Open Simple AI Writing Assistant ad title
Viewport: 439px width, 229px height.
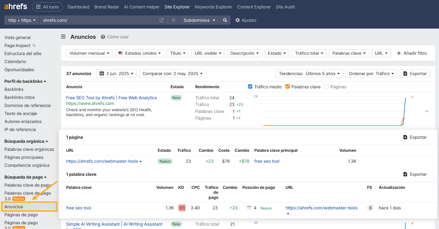[114, 224]
